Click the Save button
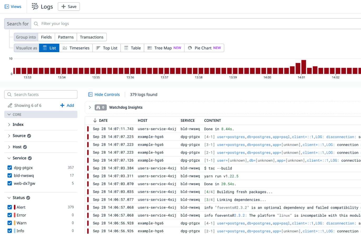 pos(69,6)
